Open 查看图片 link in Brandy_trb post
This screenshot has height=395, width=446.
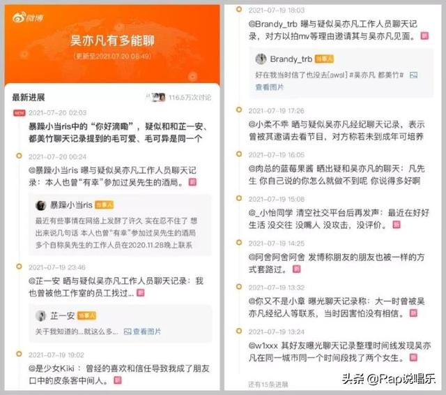[270, 87]
